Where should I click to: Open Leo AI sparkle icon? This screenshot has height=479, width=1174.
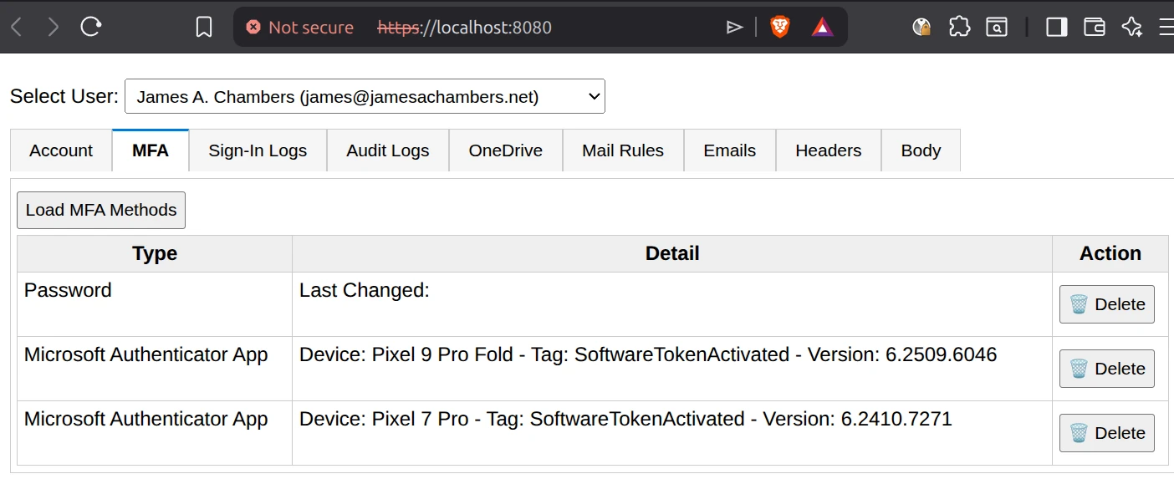pyautogui.click(x=1131, y=28)
